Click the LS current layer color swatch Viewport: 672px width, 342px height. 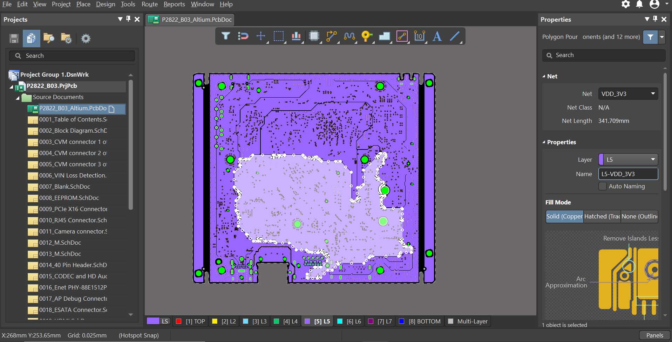coord(153,321)
